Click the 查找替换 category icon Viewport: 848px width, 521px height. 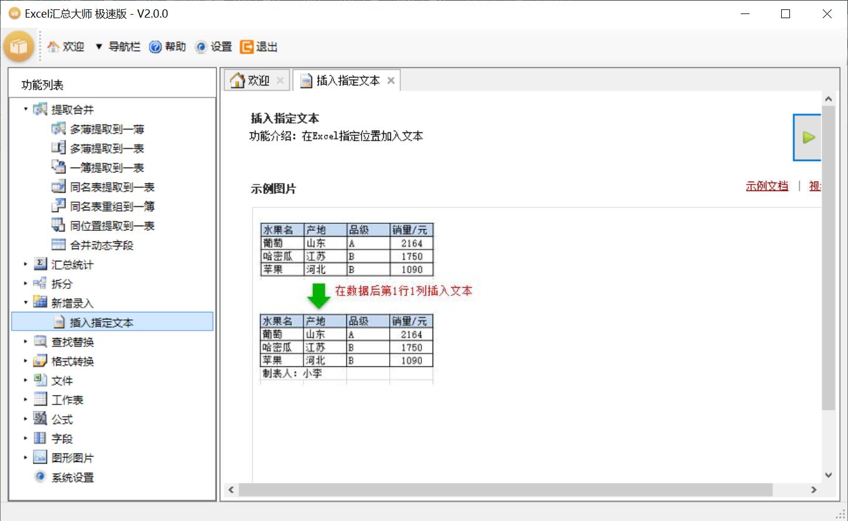click(40, 341)
